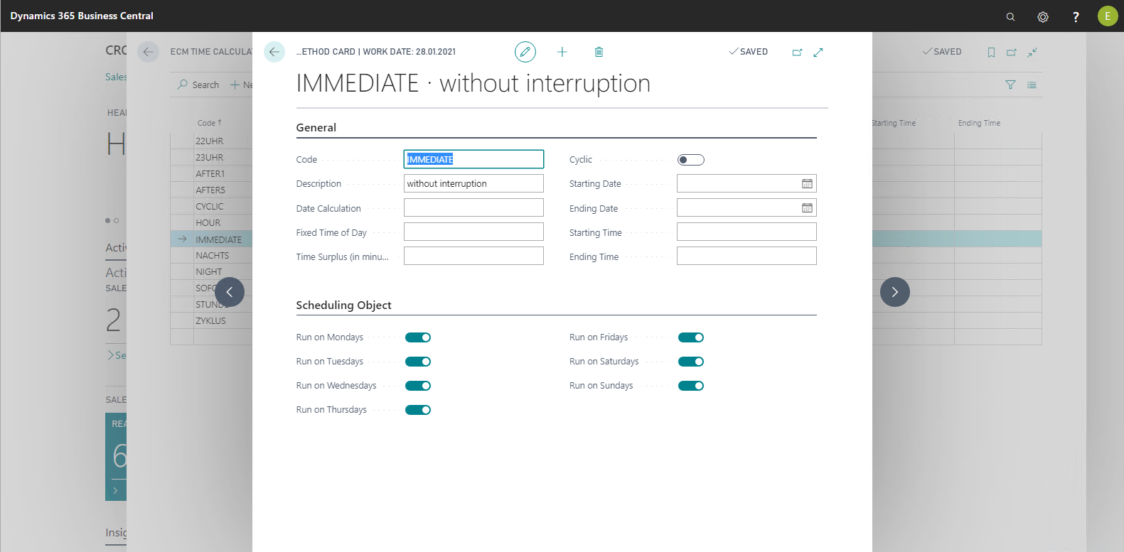The height and width of the screenshot is (552, 1124).
Task: Toggle Run on Thursdays off
Action: point(418,410)
